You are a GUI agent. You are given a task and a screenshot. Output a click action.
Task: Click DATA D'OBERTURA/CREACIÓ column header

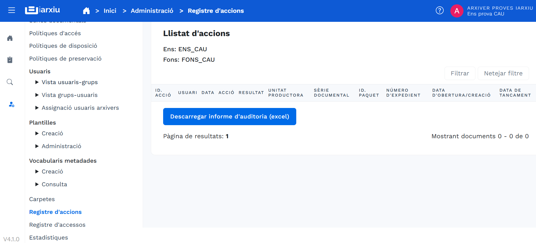click(x=461, y=93)
